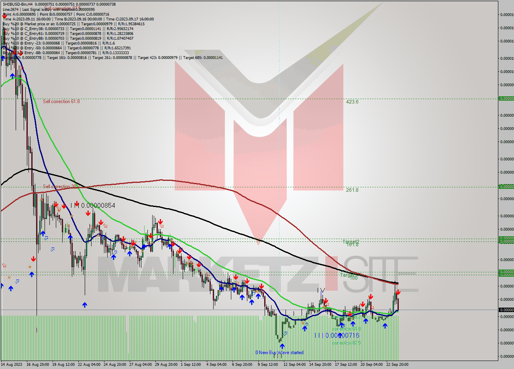
Task: Click the 29 Aug 20:00 date label
Action: click(x=166, y=365)
